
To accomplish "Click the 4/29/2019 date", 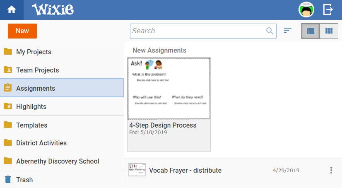I will click(x=286, y=170).
